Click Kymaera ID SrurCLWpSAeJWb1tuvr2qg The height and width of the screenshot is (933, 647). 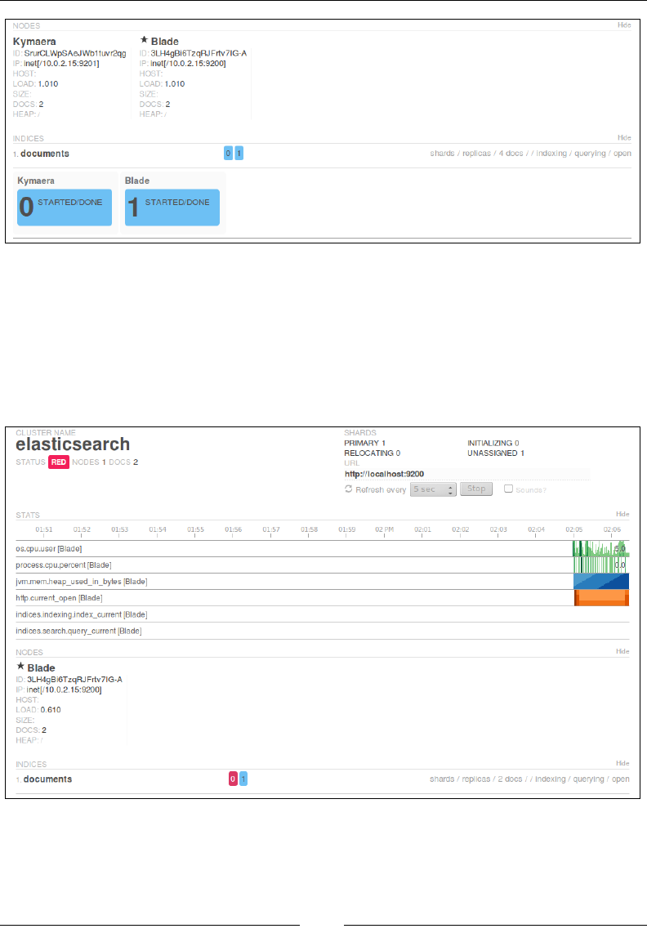75,54
